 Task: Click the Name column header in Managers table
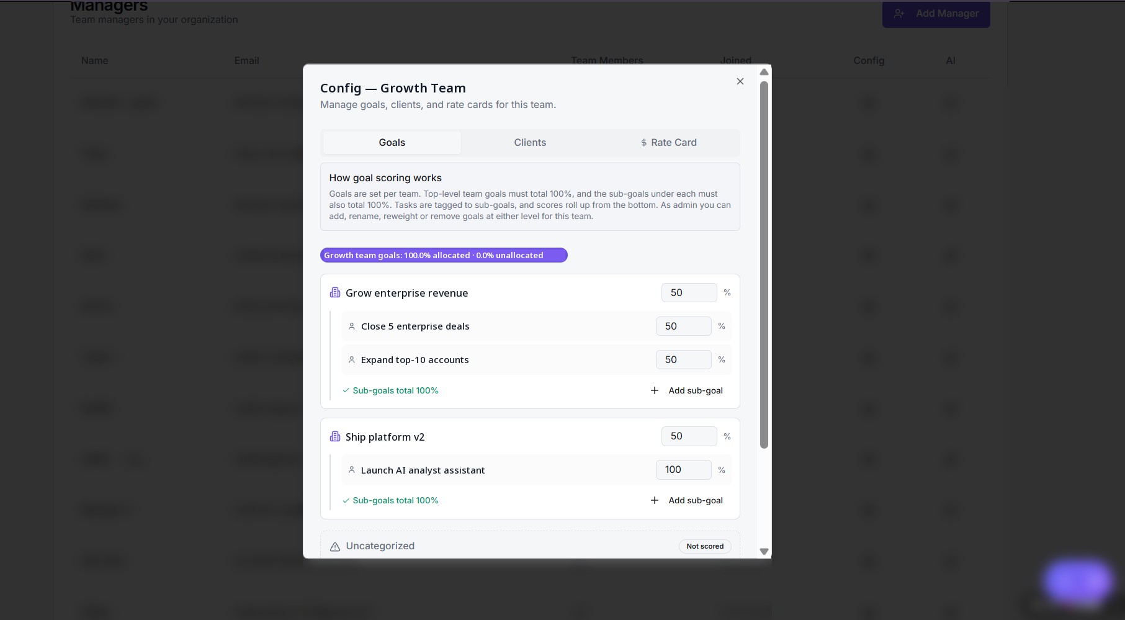(x=95, y=61)
